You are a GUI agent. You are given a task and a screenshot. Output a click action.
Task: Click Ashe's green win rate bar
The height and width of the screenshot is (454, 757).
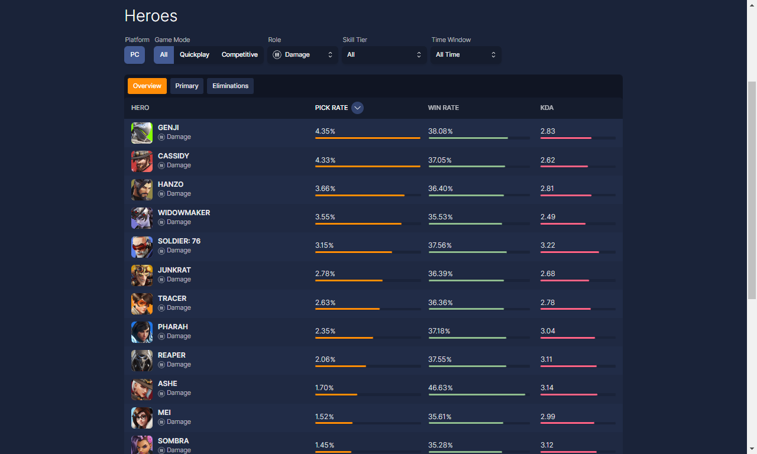477,394
